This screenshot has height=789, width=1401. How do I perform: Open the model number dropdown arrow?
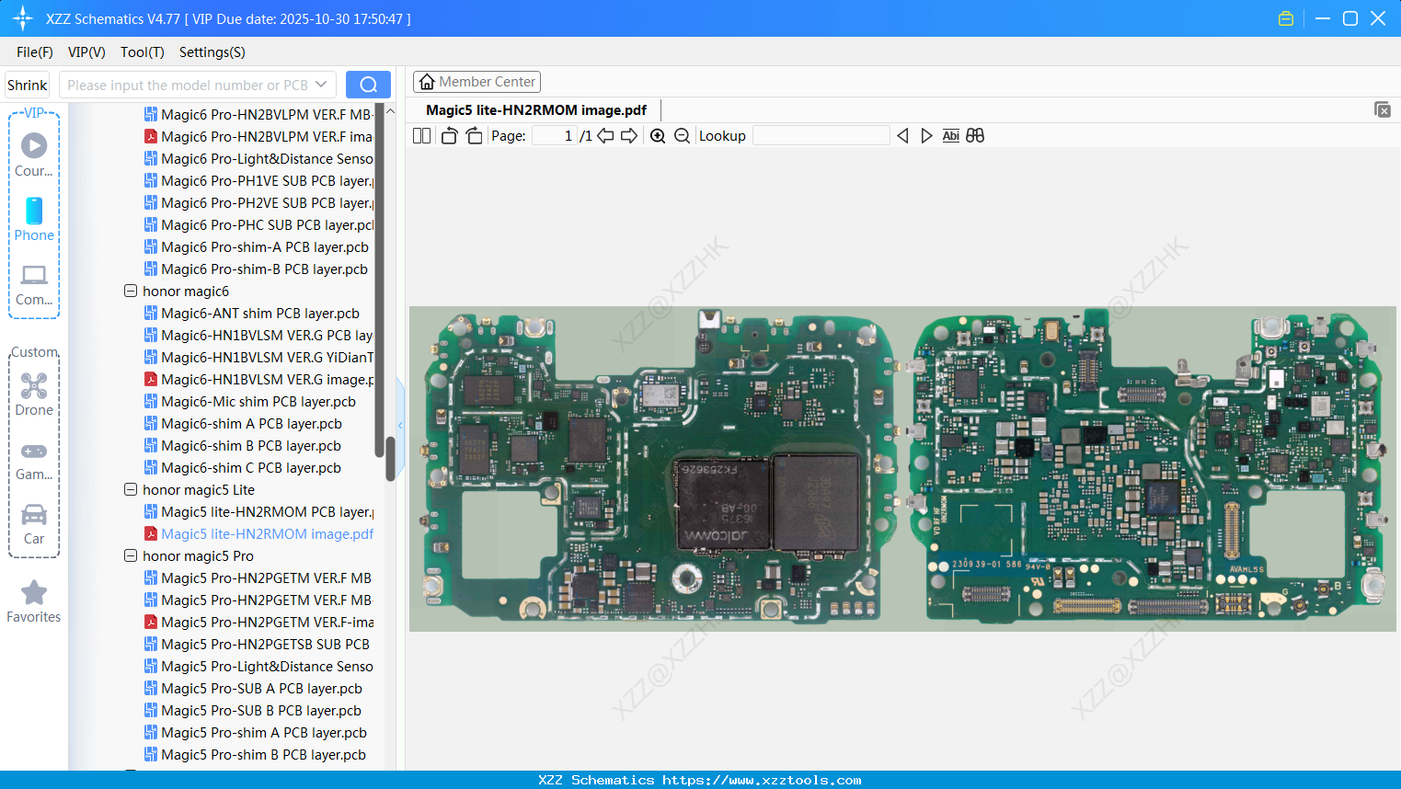[x=321, y=85]
